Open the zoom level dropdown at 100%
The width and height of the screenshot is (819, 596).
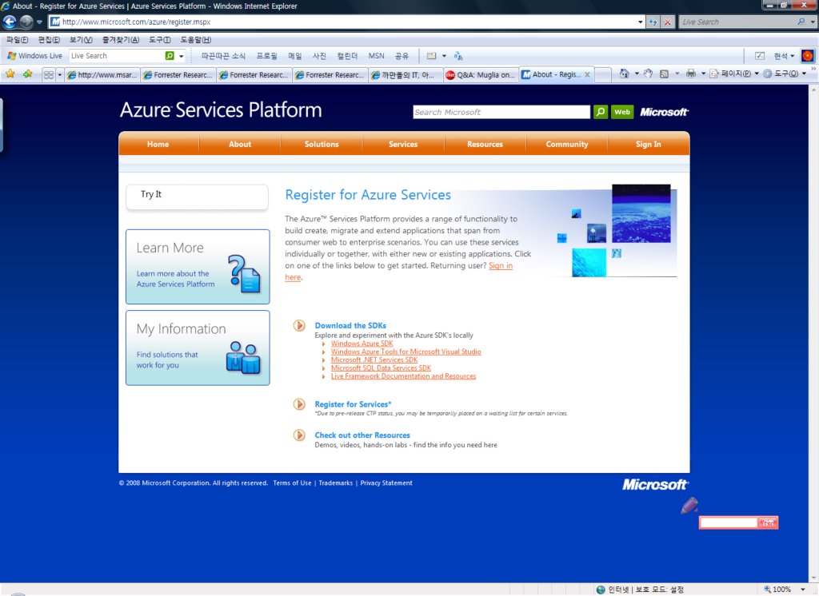(x=803, y=590)
